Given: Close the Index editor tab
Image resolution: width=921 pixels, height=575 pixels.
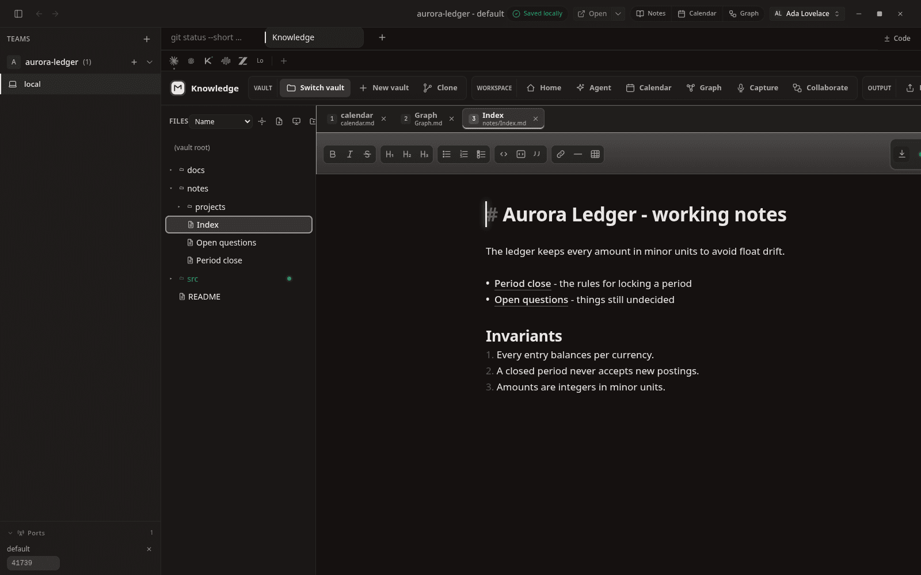Looking at the screenshot, I should tap(535, 119).
